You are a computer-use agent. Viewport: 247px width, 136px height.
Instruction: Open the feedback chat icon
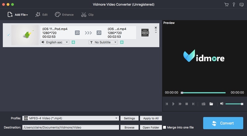(x=241, y=5)
